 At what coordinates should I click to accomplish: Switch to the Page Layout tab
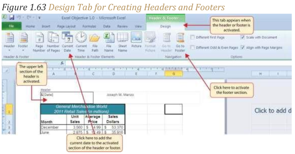pos(66,26)
